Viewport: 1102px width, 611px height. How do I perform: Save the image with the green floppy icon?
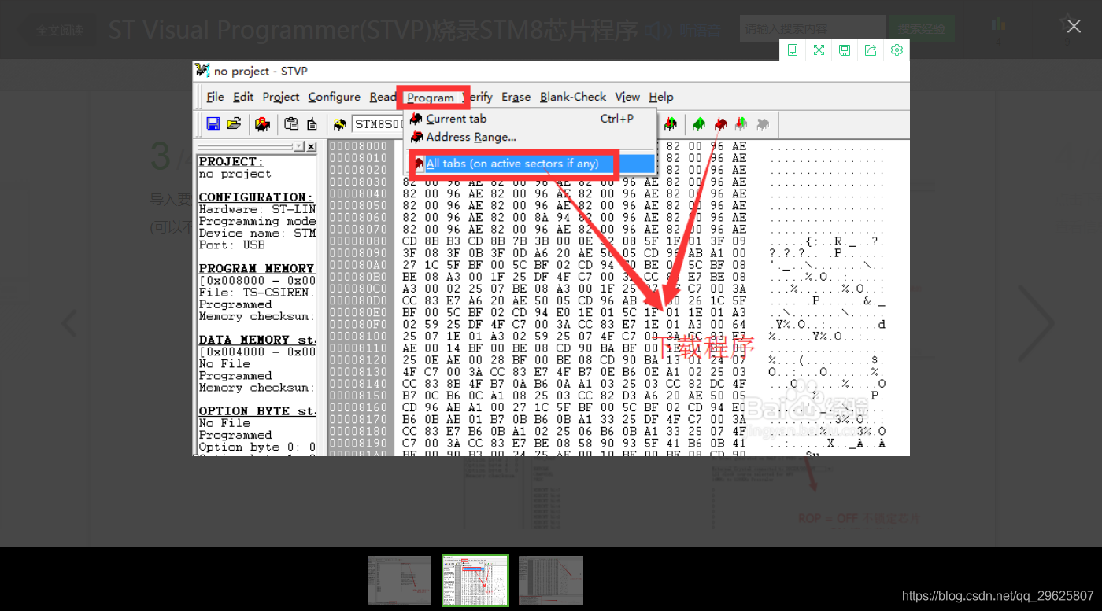[845, 50]
